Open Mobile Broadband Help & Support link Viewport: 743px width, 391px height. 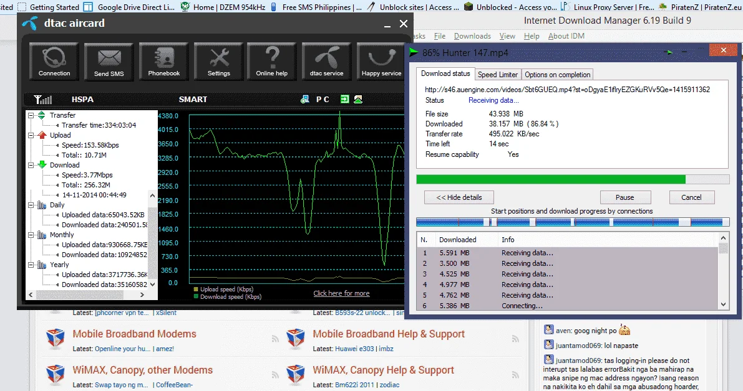389,334
